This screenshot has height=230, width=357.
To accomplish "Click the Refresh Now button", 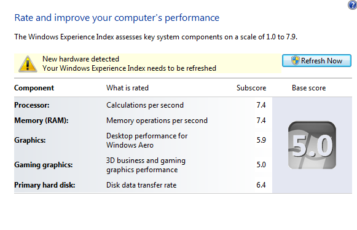I will point(316,61).
